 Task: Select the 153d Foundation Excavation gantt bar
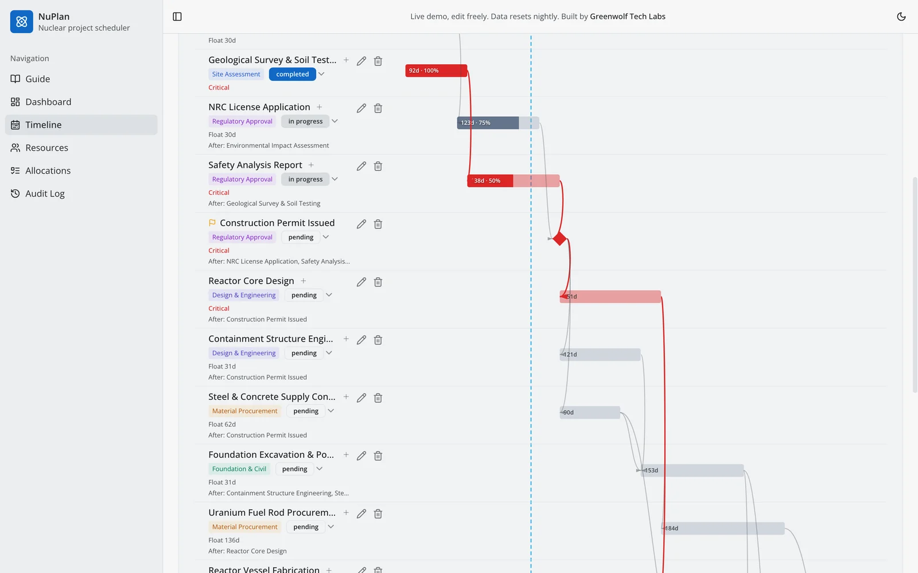coord(692,470)
